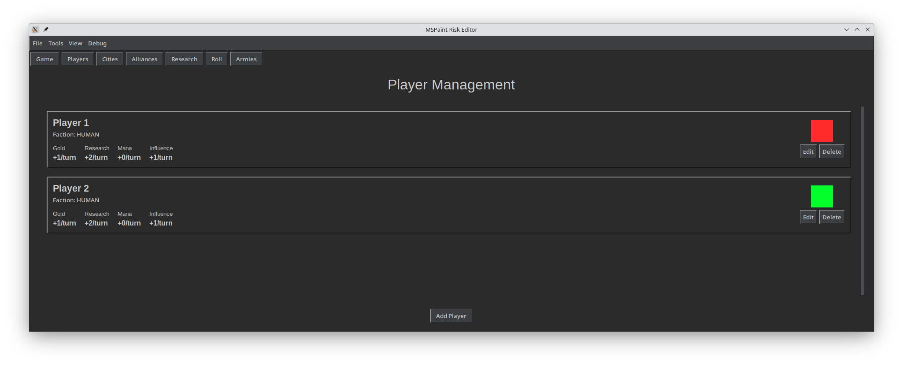Edit Player 2
This screenshot has width=903, height=366.
point(808,217)
